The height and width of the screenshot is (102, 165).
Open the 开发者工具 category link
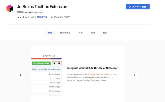tap(42, 17)
